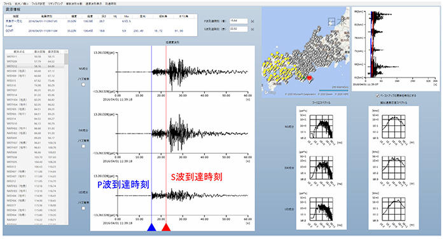Toggle noise removal checkbox for EW component
The image size is (444, 239).
pos(83,146)
